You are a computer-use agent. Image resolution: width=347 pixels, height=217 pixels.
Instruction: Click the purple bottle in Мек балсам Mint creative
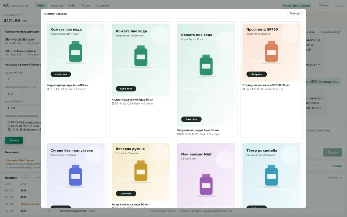click(x=206, y=184)
